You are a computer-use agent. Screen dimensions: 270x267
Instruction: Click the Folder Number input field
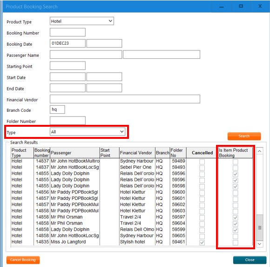[67, 121]
